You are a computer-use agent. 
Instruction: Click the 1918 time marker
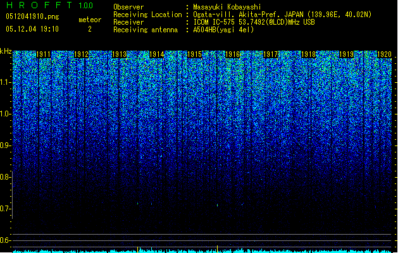[308, 54]
